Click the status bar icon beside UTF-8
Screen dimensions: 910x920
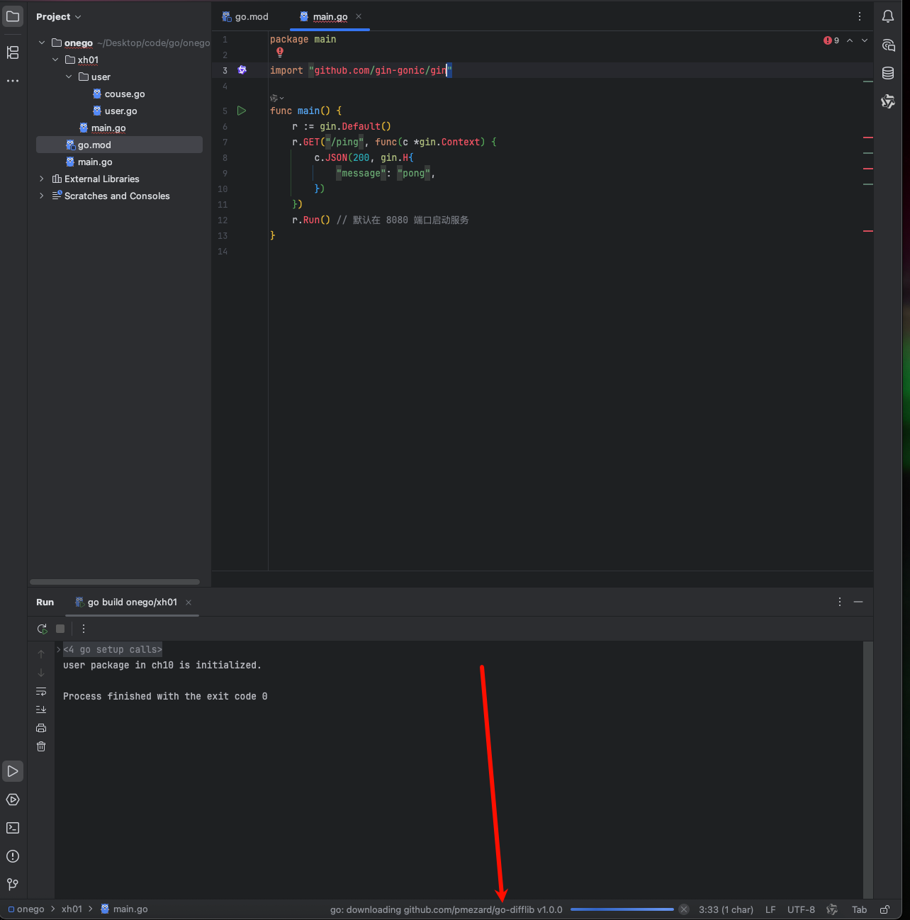[x=832, y=909]
